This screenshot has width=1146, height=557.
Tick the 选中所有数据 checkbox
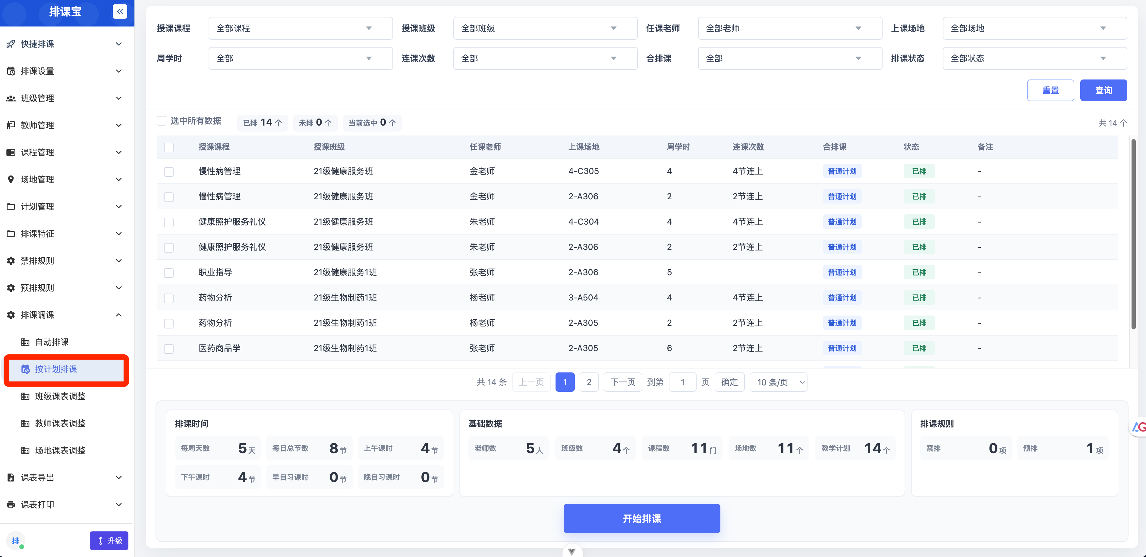pos(162,121)
